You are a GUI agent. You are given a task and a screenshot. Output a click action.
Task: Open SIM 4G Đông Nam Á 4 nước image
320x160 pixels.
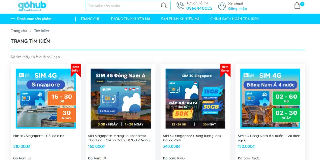(x=270, y=99)
